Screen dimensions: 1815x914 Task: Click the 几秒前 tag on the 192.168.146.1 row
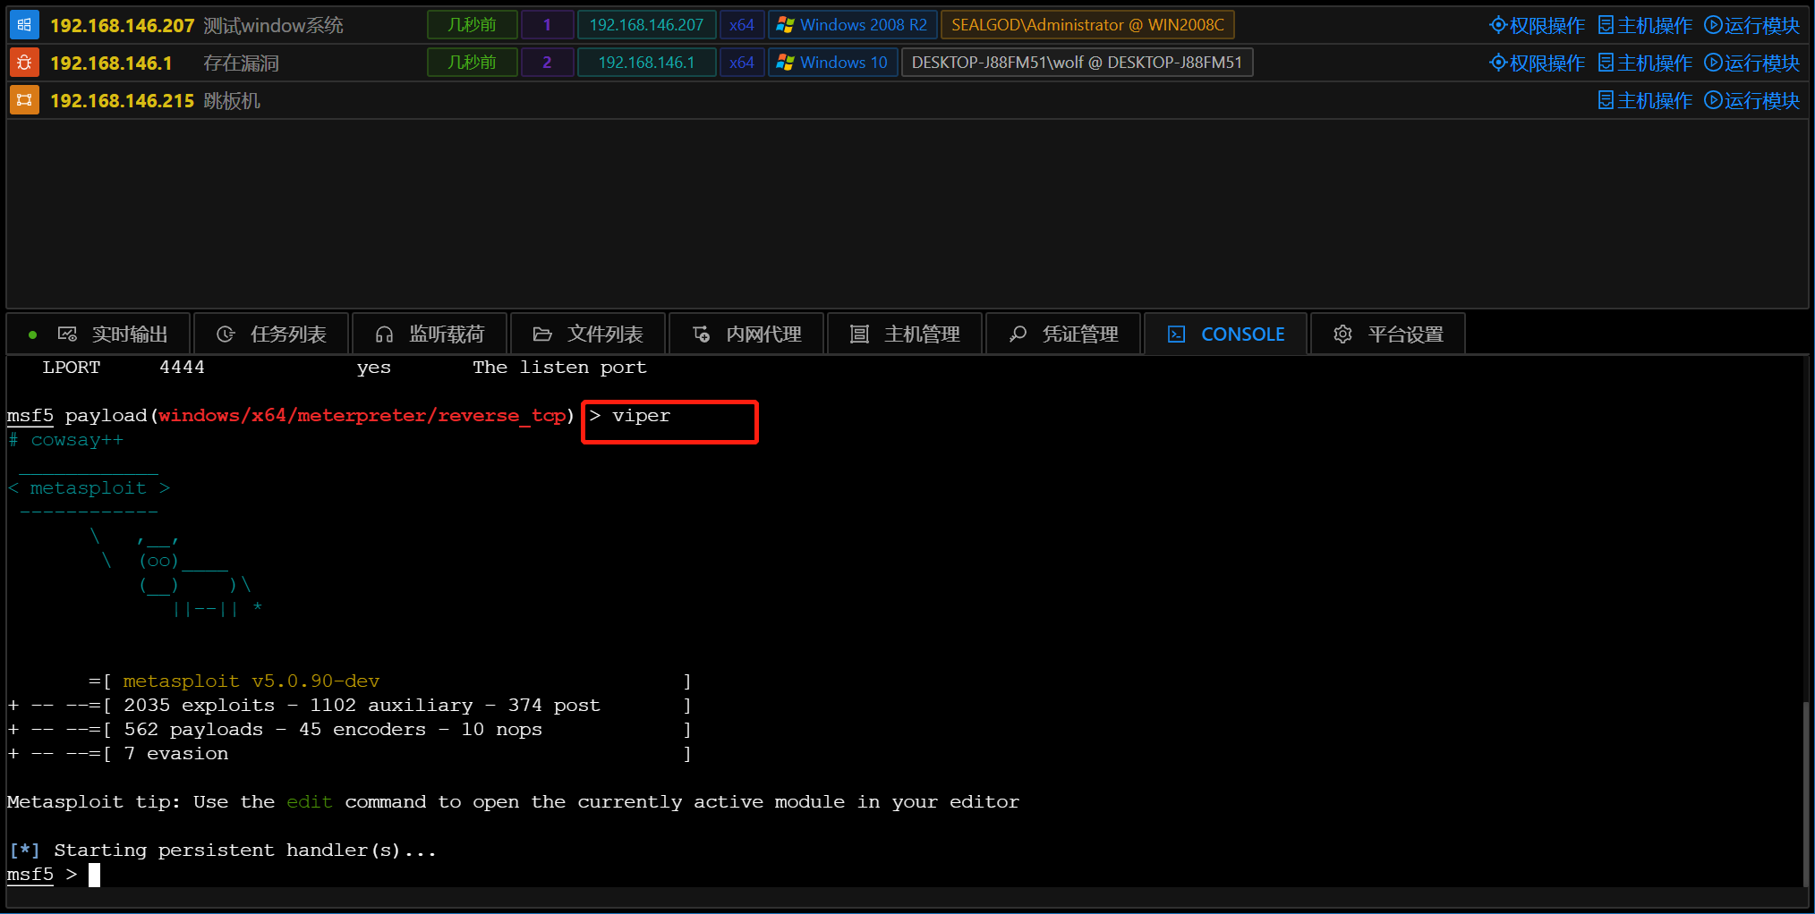(473, 63)
